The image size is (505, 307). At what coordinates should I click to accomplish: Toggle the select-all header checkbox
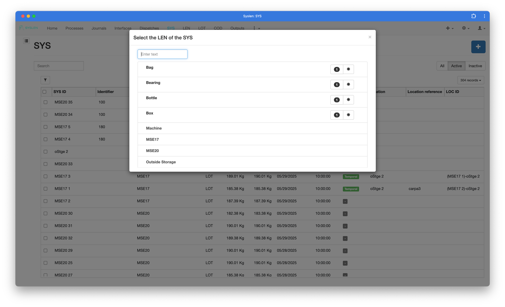click(44, 92)
